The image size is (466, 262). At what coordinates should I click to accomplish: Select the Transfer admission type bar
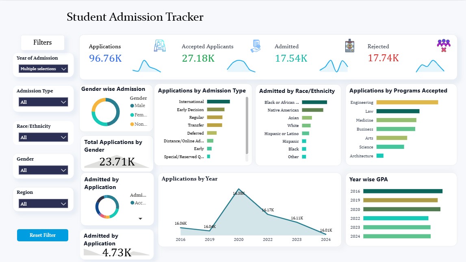[x=215, y=125]
